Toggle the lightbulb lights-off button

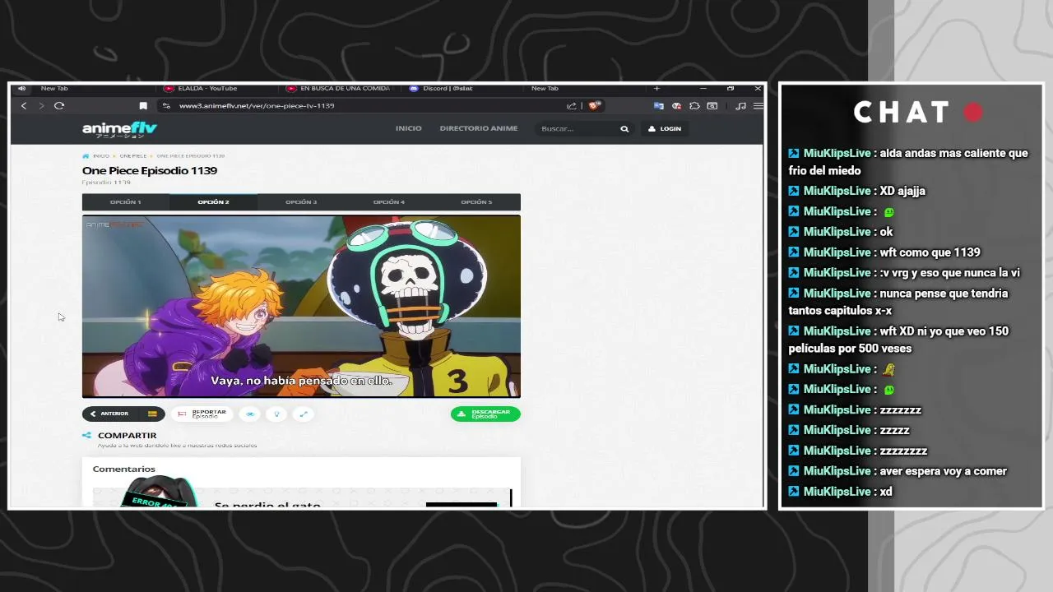[276, 414]
